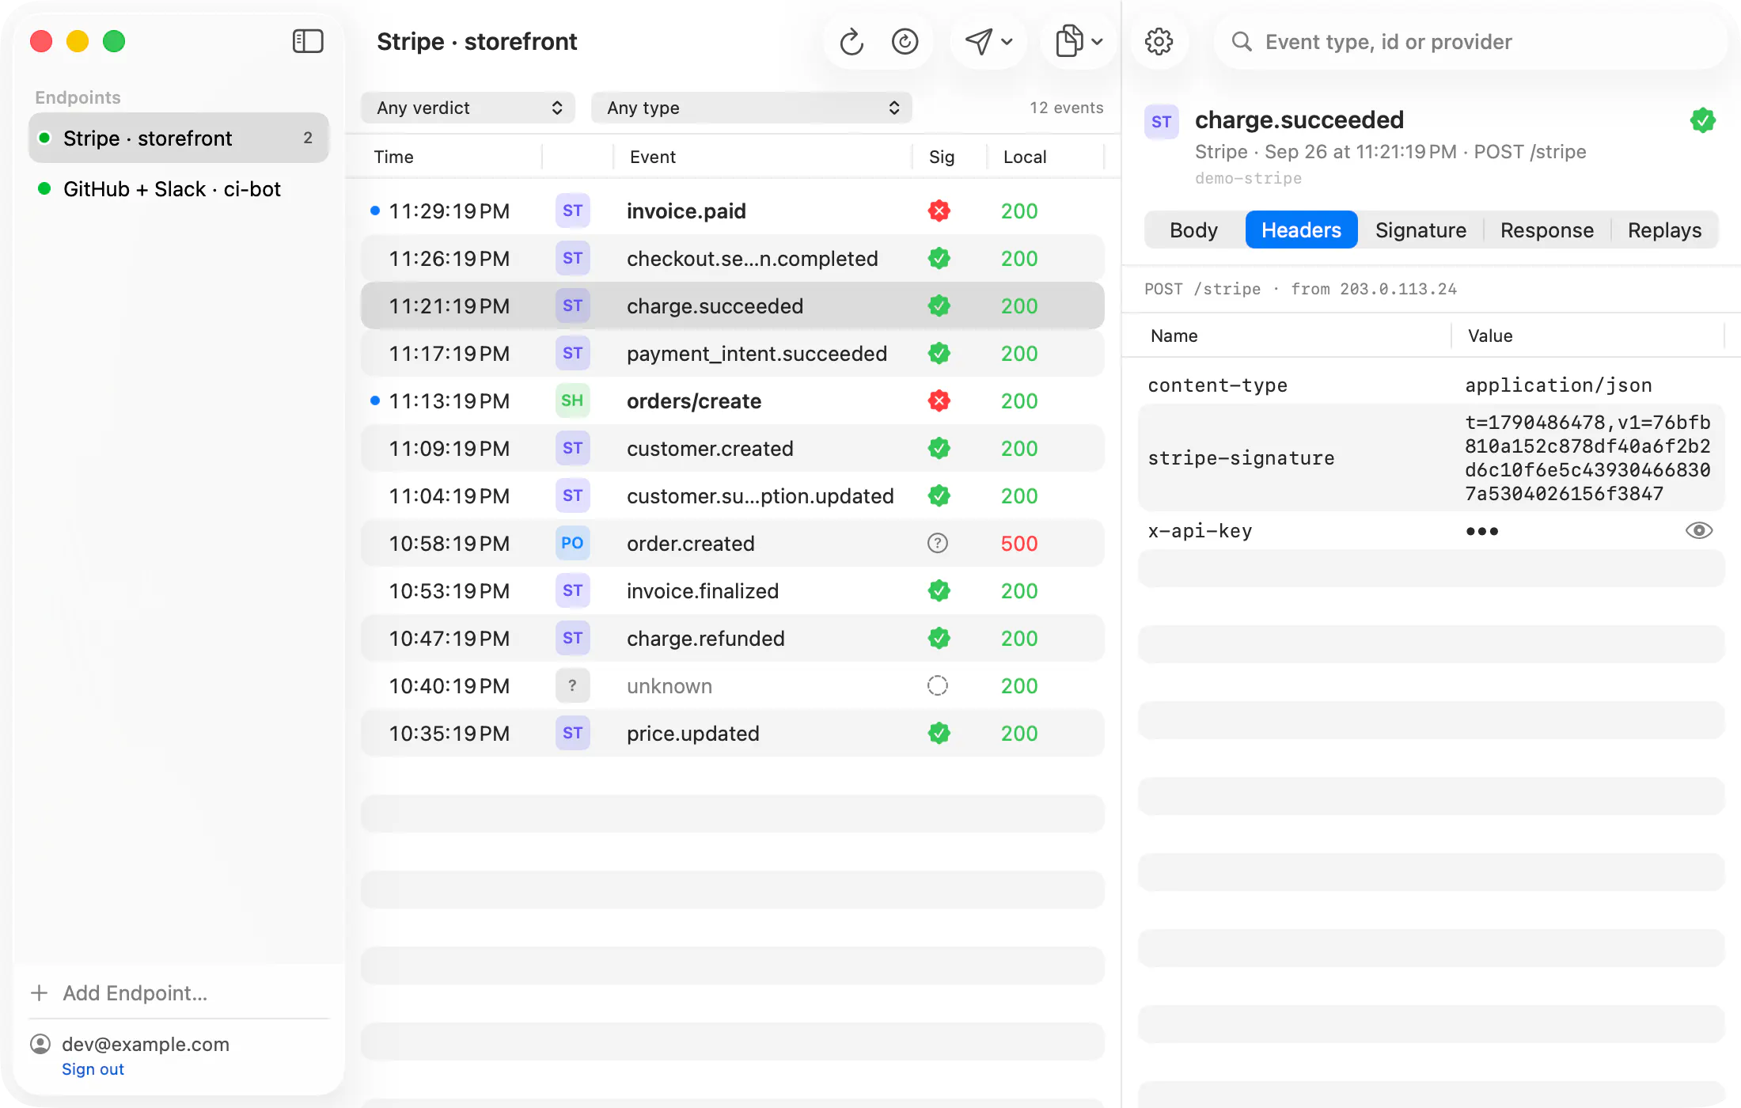This screenshot has height=1108, width=1741.
Task: Click the 500 local status on order.created
Action: (1019, 543)
